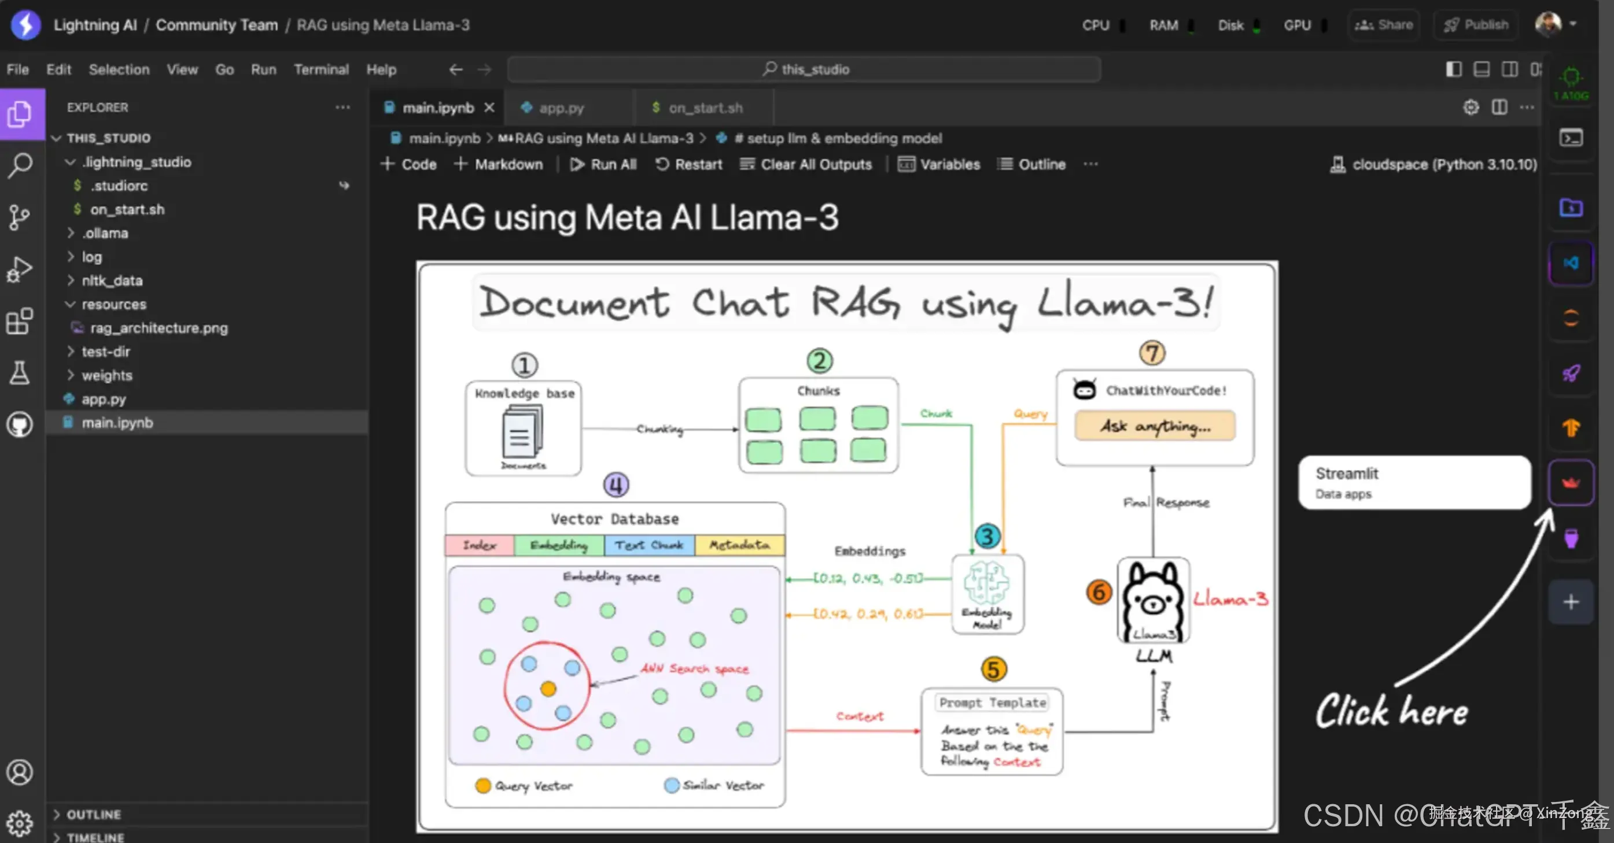1614x843 pixels.
Task: Open the machine chip icon at top right
Action: click(1571, 83)
